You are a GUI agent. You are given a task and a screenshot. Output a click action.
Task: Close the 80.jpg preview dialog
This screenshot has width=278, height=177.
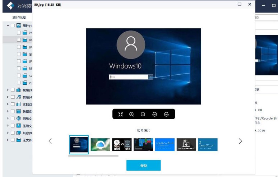pyautogui.click(x=250, y=4)
